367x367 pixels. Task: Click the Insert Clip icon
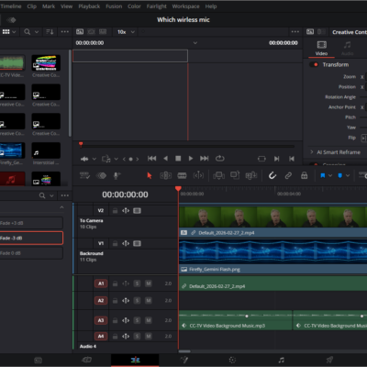coord(218,175)
